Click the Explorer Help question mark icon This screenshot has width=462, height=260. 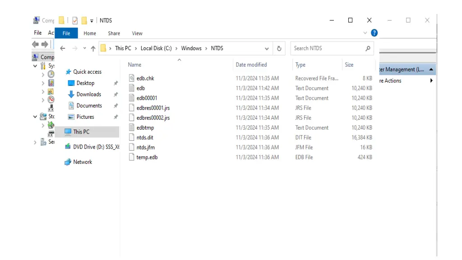[x=374, y=33]
